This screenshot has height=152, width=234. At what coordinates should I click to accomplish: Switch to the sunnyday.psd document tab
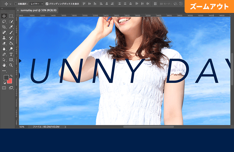point(39,10)
